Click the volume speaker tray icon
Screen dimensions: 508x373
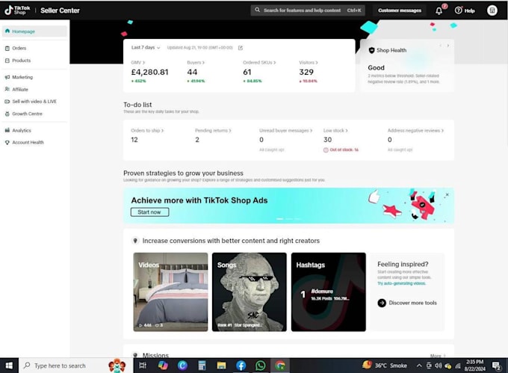tap(439, 366)
